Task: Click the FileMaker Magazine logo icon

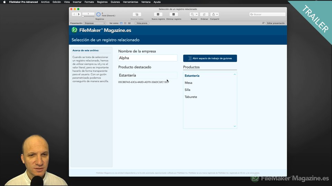Action: tap(74, 30)
